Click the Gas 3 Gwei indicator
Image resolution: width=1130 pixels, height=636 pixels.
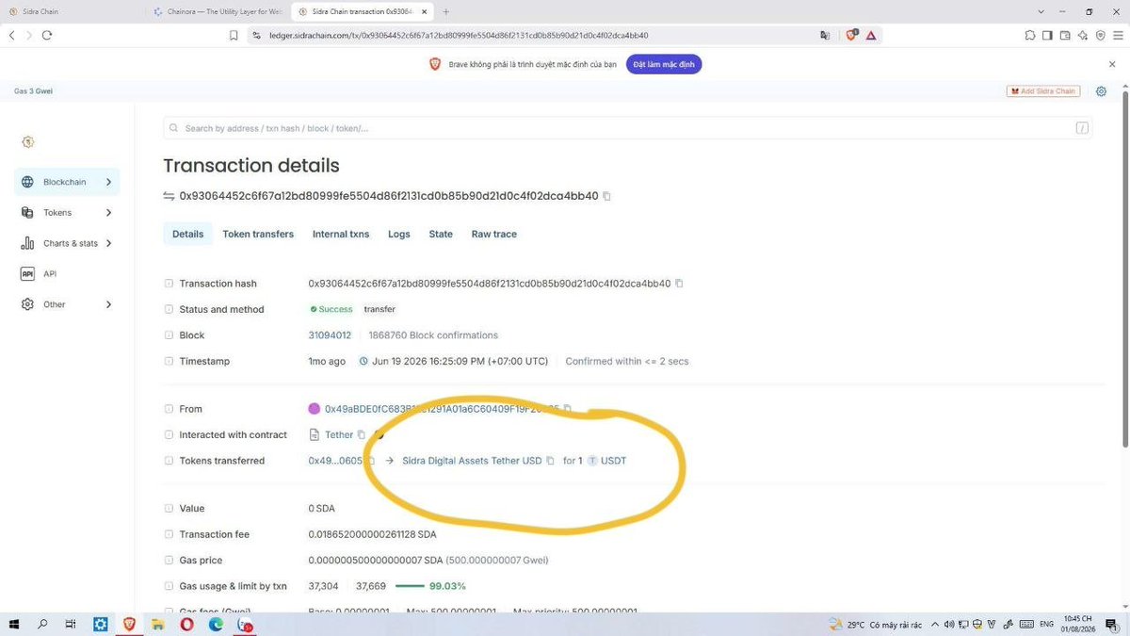tap(33, 91)
